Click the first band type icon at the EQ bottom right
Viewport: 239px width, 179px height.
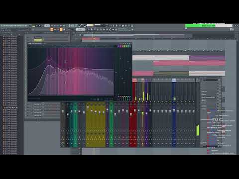point(119,96)
